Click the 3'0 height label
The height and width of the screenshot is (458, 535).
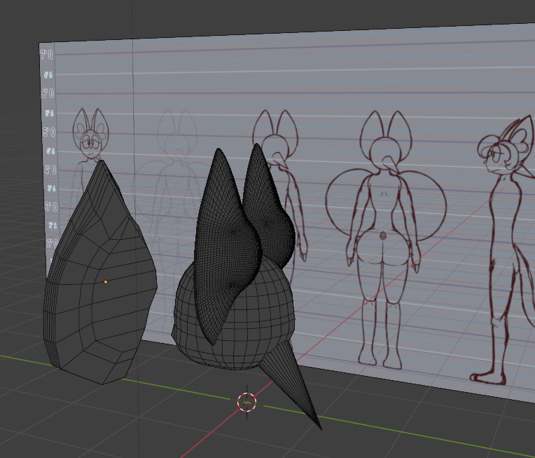[x=52, y=207]
